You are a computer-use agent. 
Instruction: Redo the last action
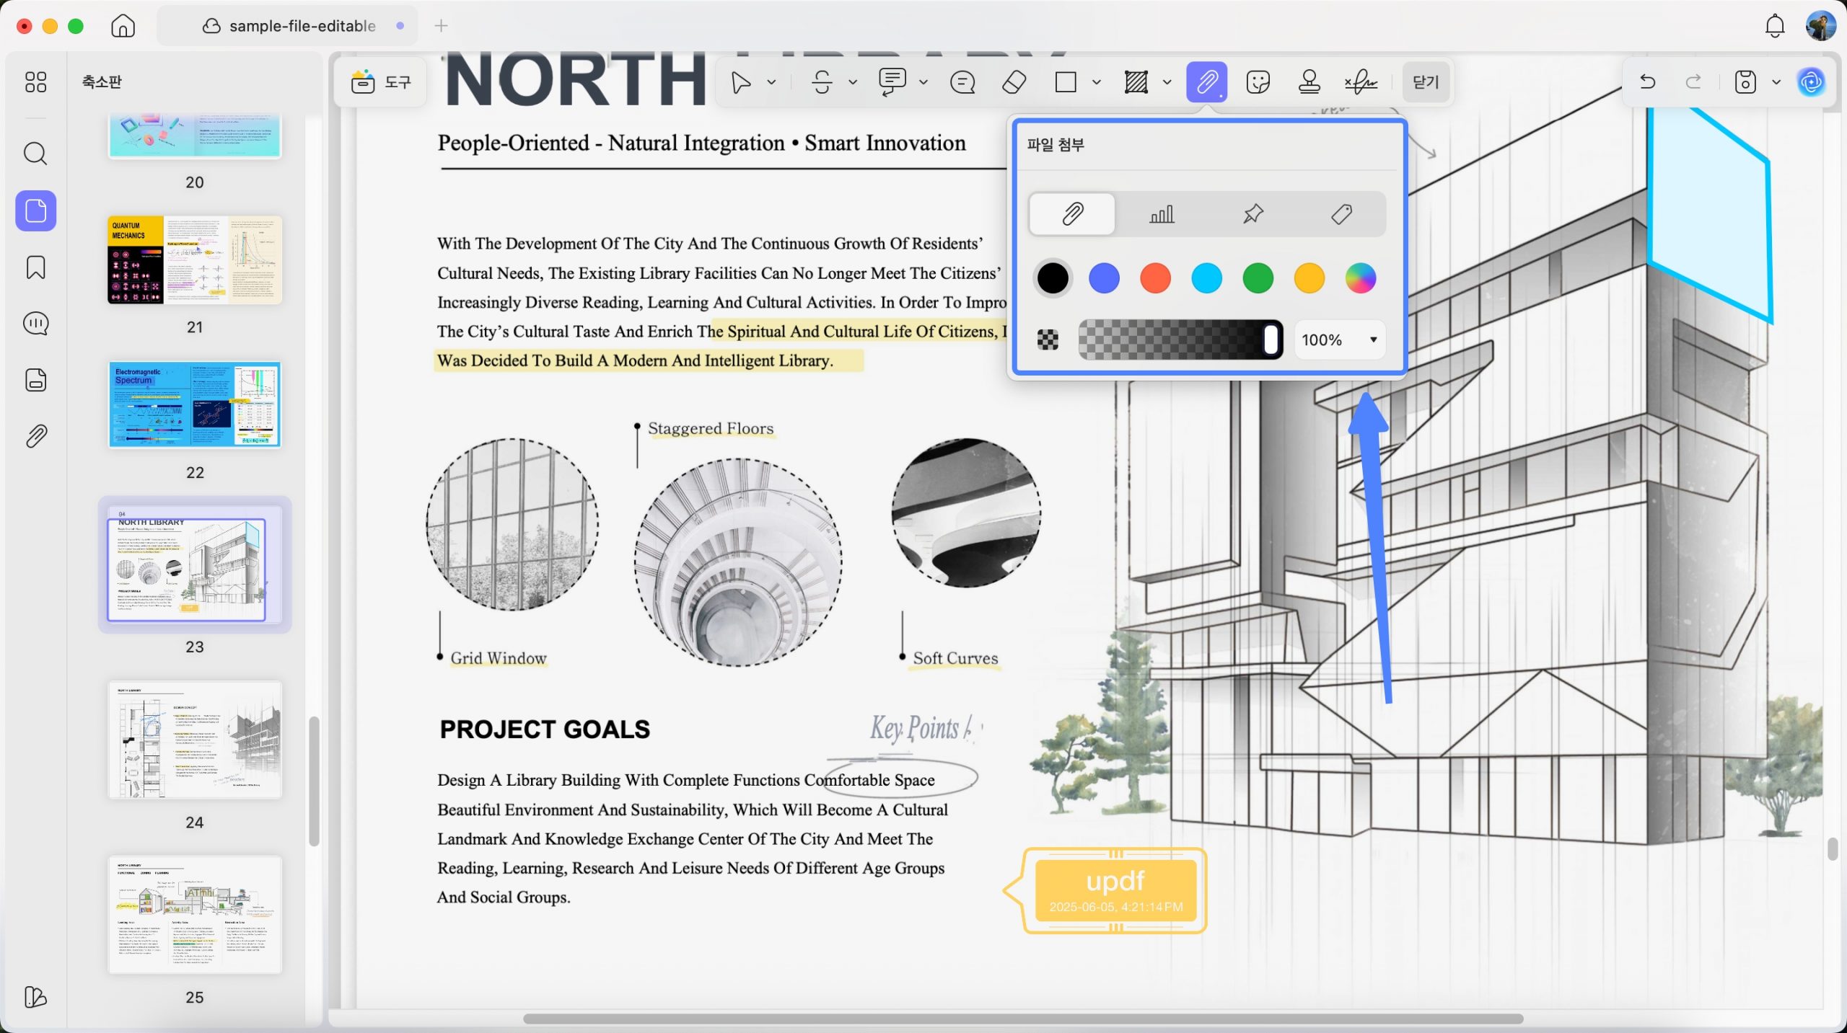1693,82
